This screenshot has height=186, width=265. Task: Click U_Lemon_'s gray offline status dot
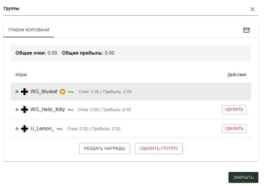(17, 129)
